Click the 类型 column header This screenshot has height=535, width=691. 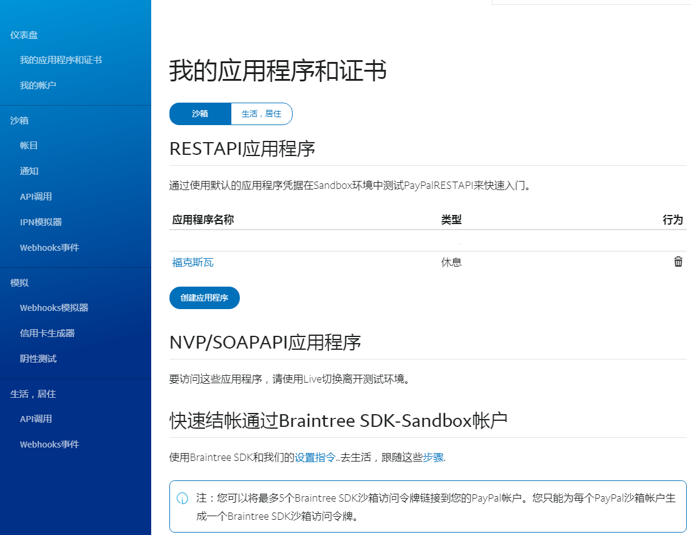(451, 219)
